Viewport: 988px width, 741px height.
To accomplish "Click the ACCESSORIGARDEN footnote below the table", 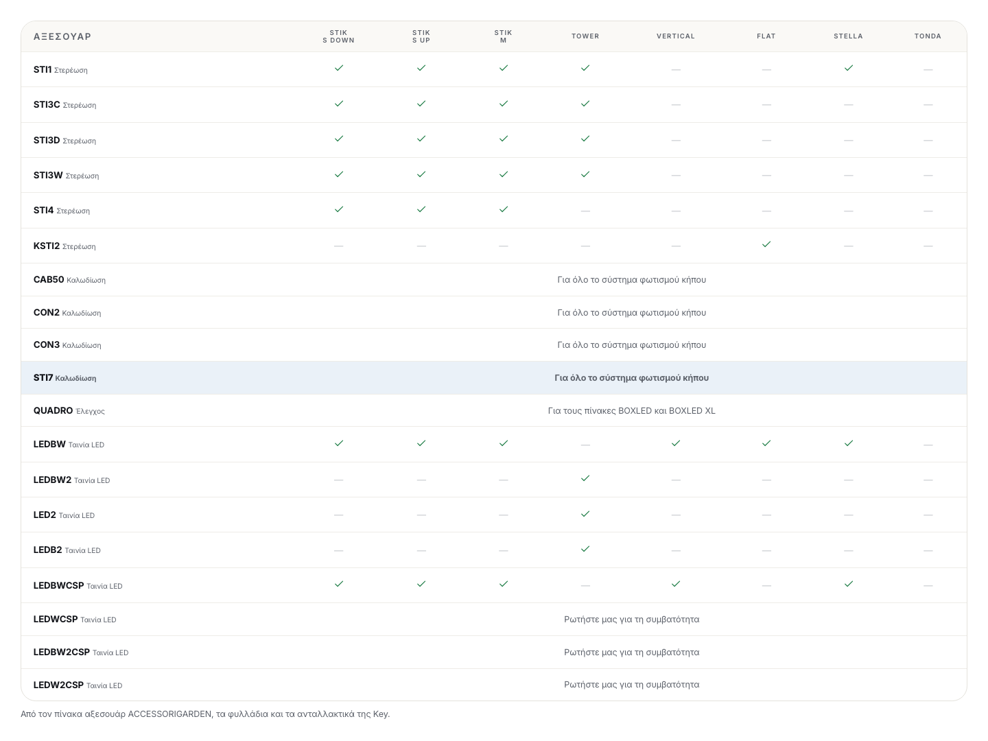I will tap(205, 714).
